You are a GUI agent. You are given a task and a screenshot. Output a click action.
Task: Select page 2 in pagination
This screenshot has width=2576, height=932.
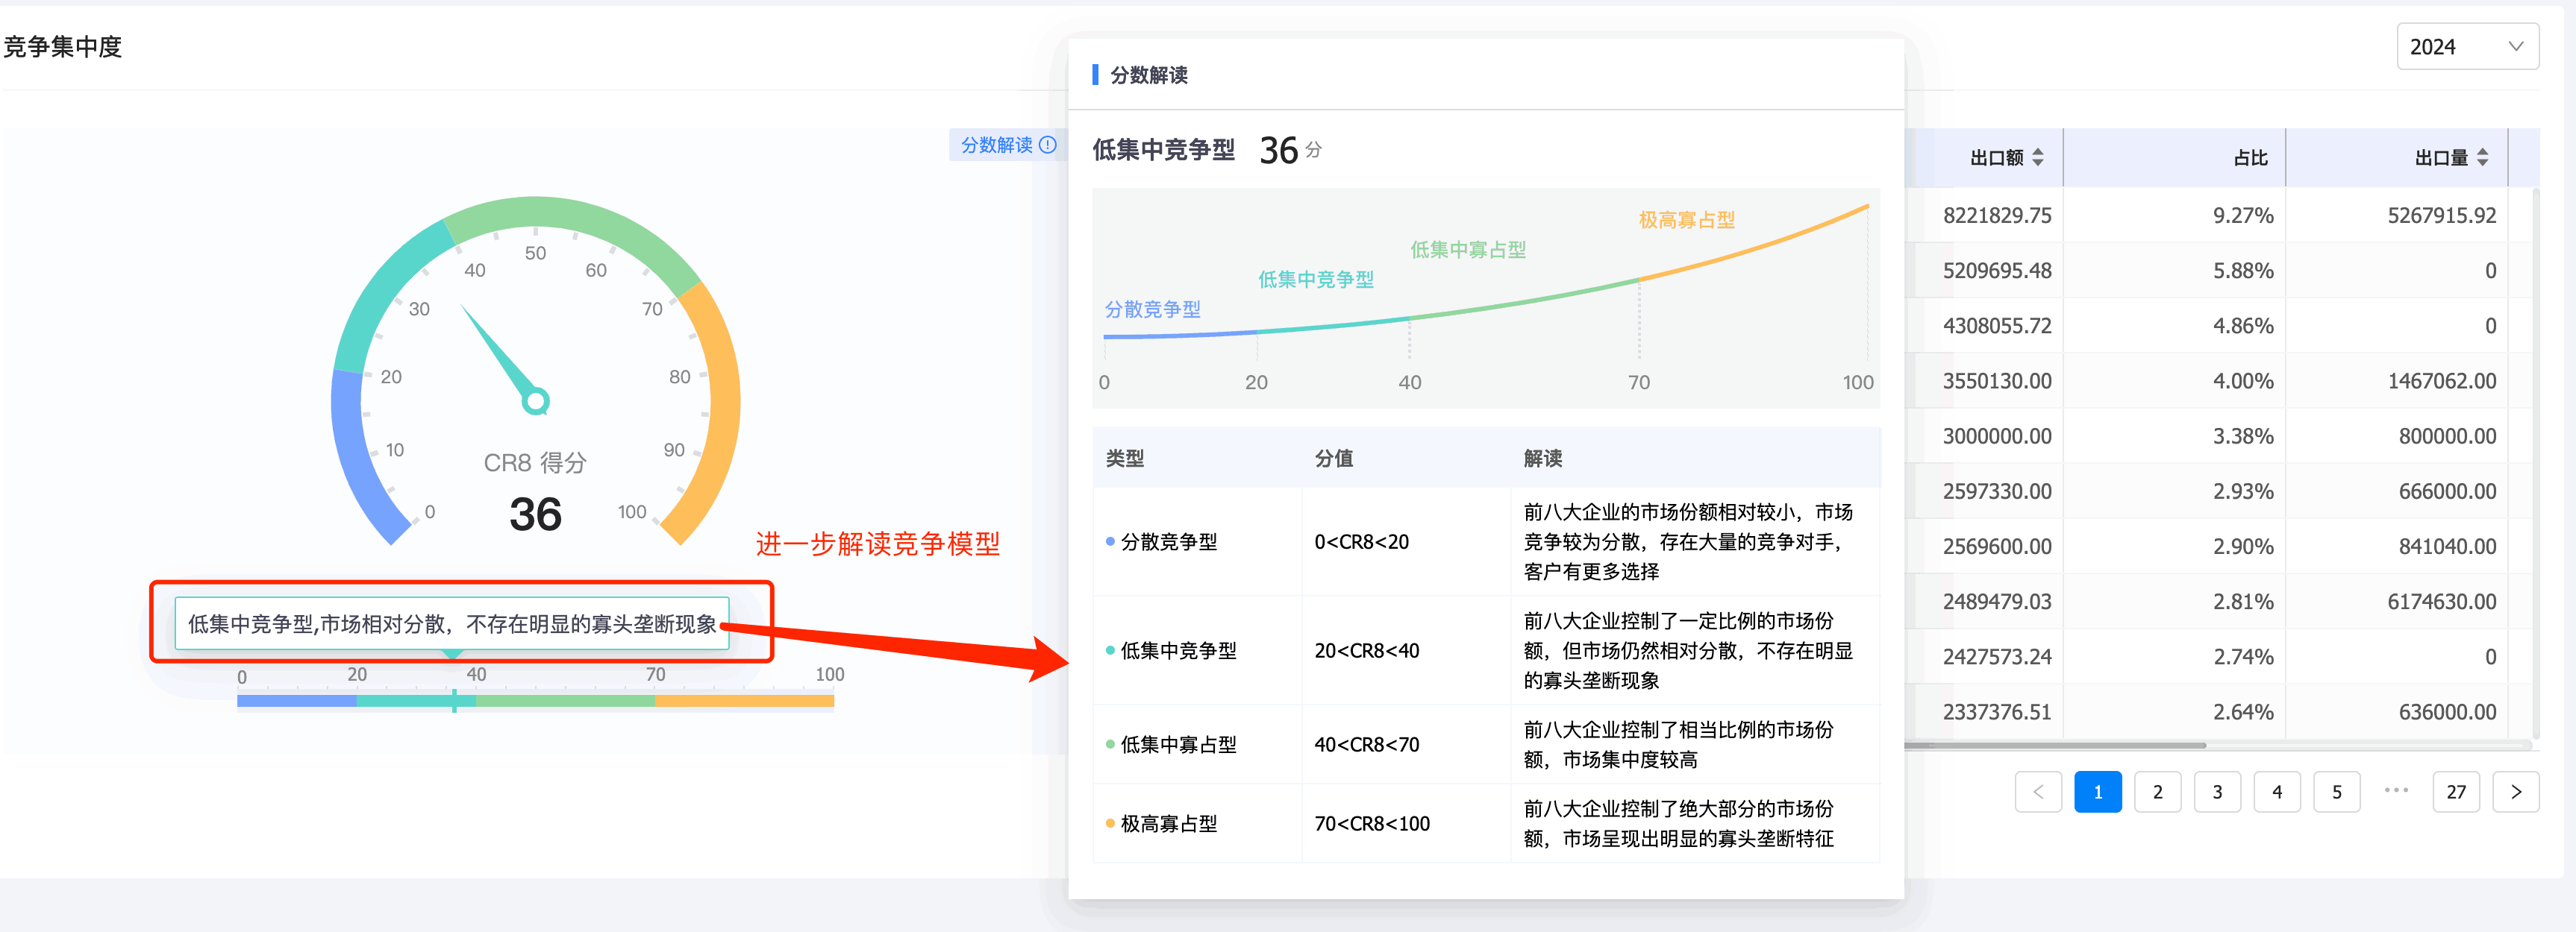pos(2157,791)
